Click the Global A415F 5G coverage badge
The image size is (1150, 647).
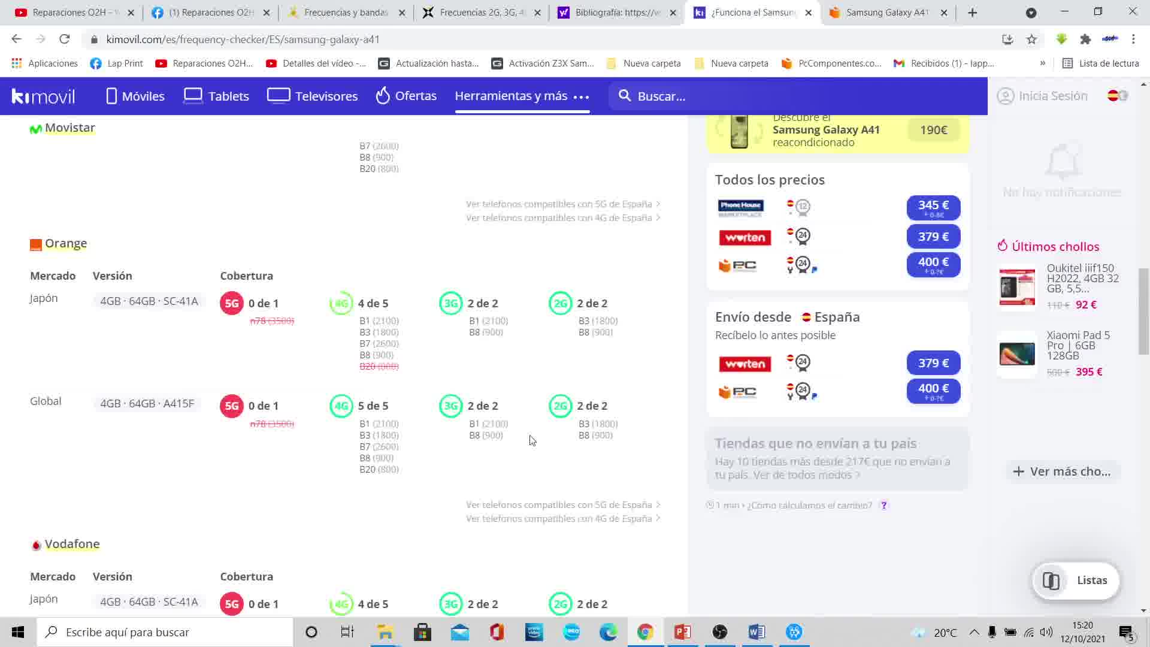click(232, 406)
